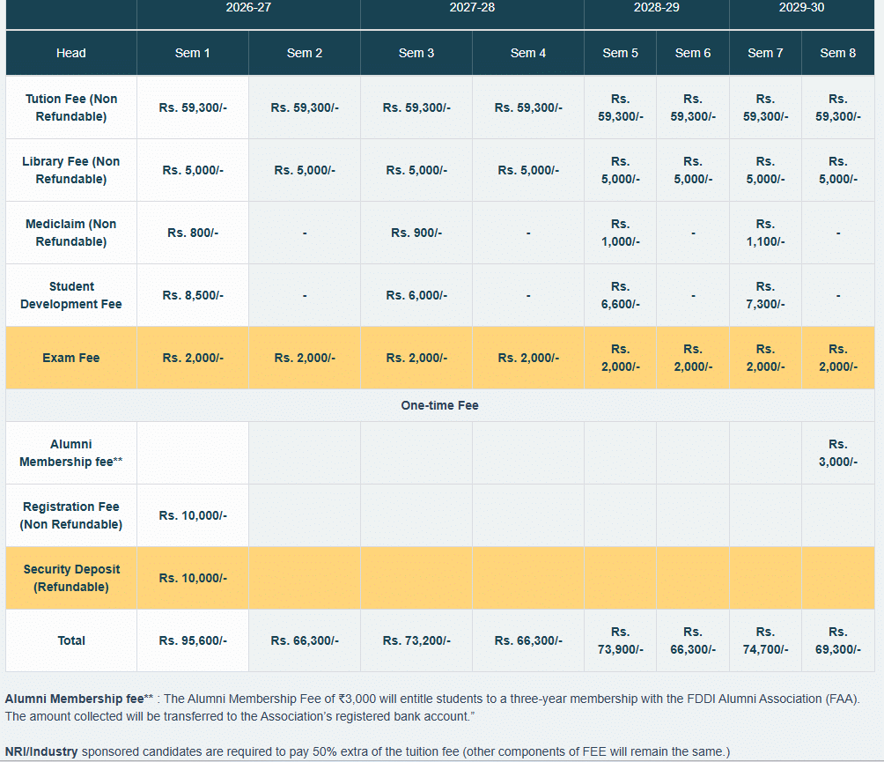
Task: Click the Total Rs. 95,600/- cell
Action: coord(193,640)
